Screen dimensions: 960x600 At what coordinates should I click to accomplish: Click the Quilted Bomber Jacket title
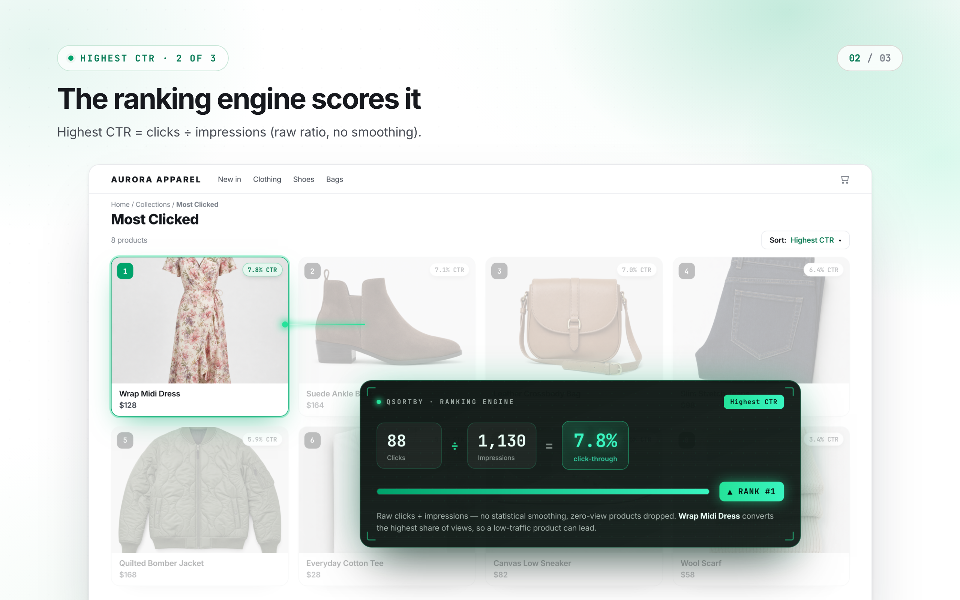click(162, 563)
